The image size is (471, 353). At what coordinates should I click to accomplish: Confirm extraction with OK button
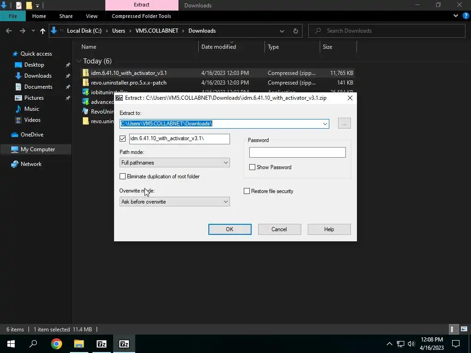point(230,229)
